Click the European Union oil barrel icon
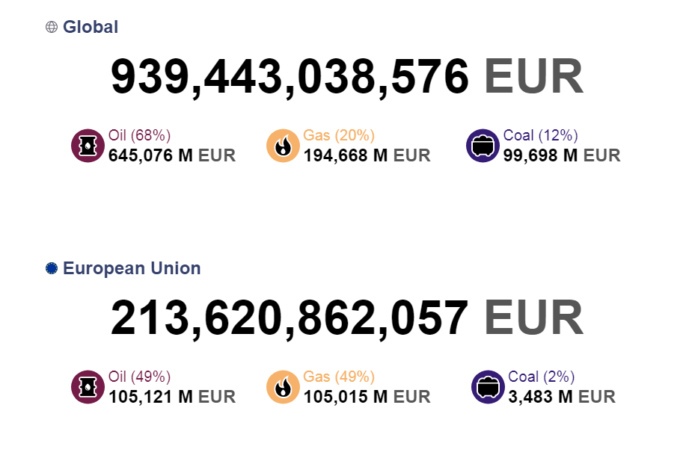Image resolution: width=698 pixels, height=461 pixels. point(88,387)
